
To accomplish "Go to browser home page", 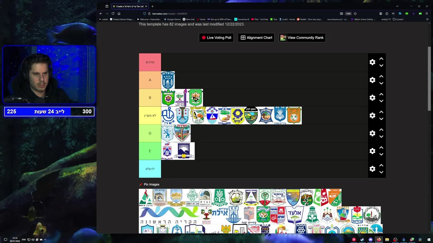I will coord(119,13).
